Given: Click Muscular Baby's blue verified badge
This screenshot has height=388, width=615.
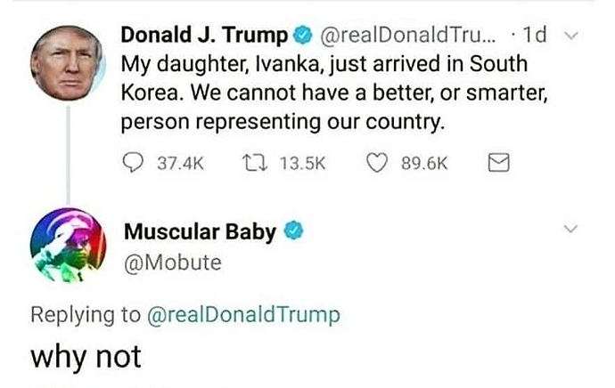Looking at the screenshot, I should coord(293,230).
